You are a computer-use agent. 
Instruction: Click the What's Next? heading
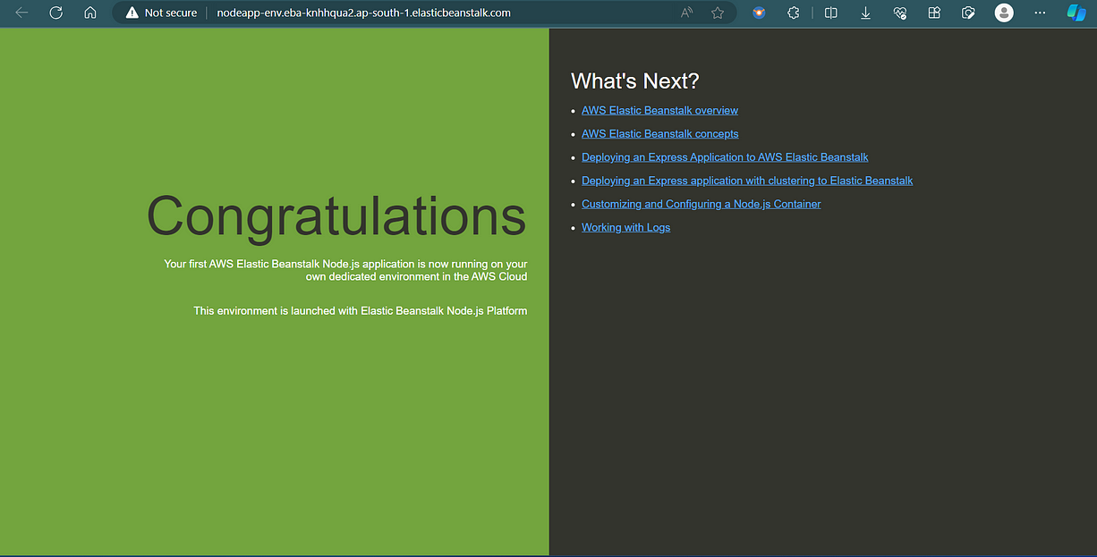click(x=634, y=81)
